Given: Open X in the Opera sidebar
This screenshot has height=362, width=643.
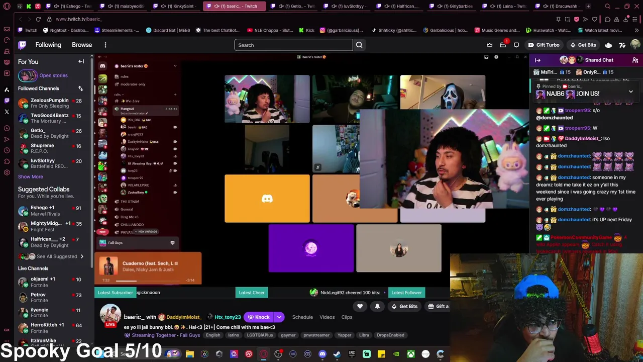Looking at the screenshot, I should click(7, 112).
